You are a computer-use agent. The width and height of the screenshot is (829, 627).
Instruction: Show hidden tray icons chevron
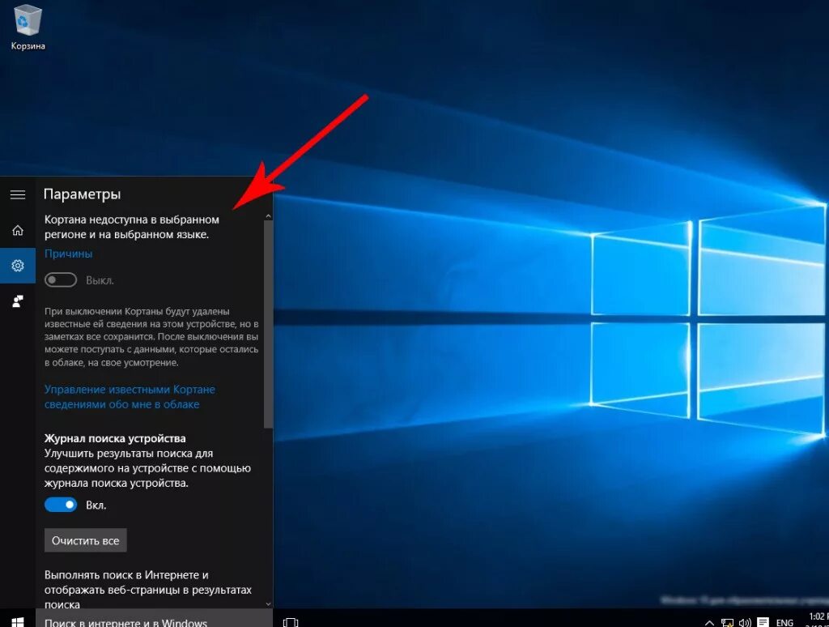tap(709, 623)
